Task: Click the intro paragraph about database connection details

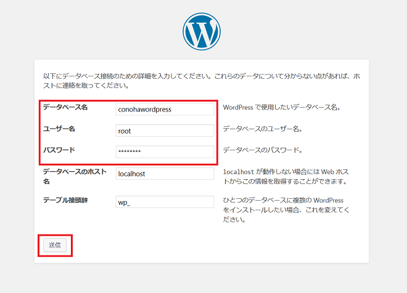Action: click(x=202, y=81)
